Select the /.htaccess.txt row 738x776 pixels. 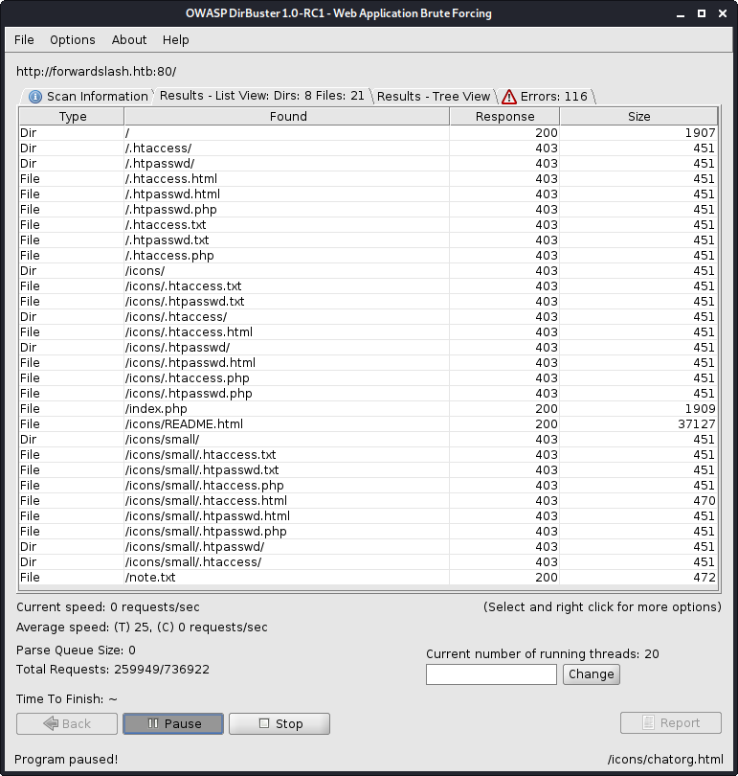(x=368, y=224)
